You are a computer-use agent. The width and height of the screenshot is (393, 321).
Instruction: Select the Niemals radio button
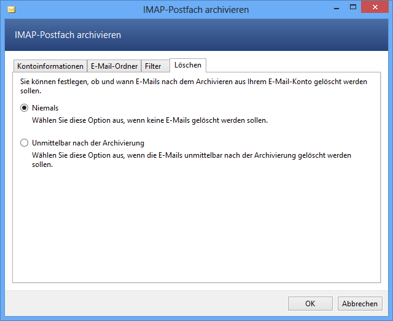click(x=25, y=108)
